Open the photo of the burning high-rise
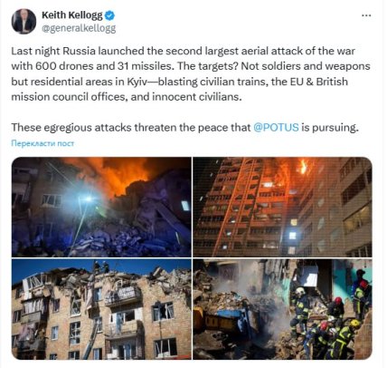The width and height of the screenshot is (387, 368). click(x=282, y=207)
